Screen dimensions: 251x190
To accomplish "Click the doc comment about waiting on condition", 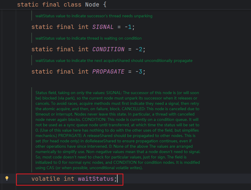I will coord(89,38).
